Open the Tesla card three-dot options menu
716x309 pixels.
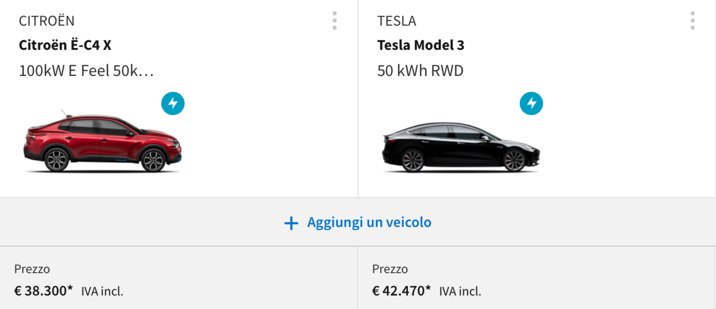693,21
